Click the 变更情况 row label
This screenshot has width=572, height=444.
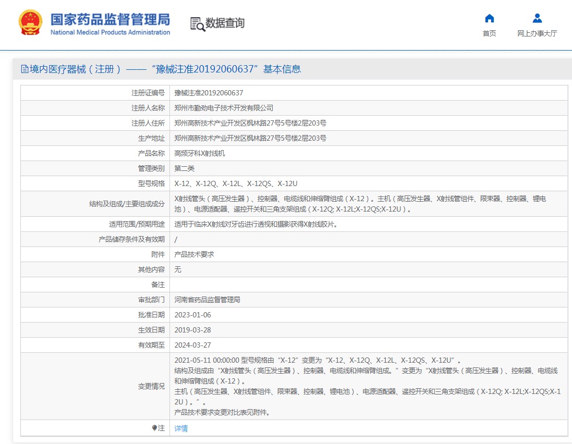151,386
